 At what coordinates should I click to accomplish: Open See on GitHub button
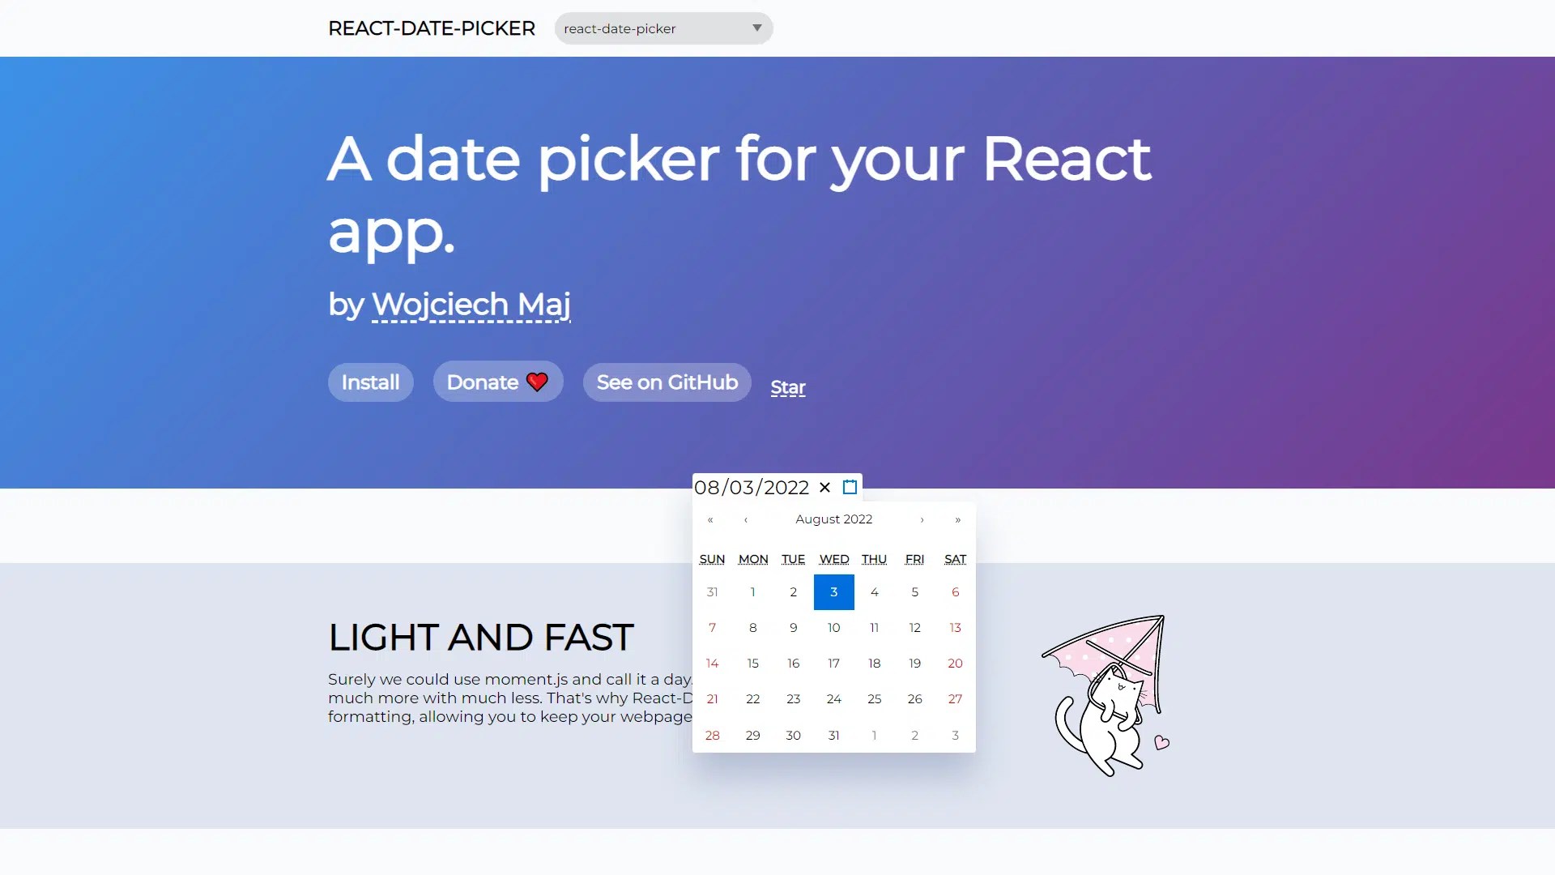(x=667, y=382)
